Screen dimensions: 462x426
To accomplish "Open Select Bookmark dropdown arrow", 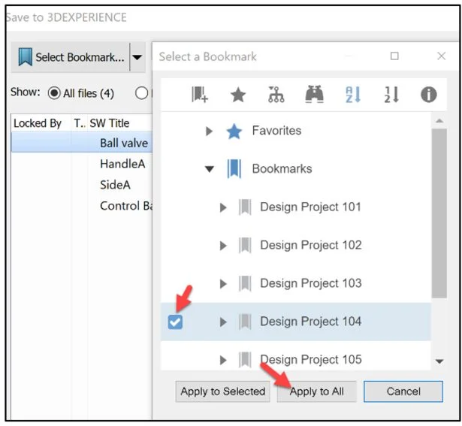I will point(137,57).
